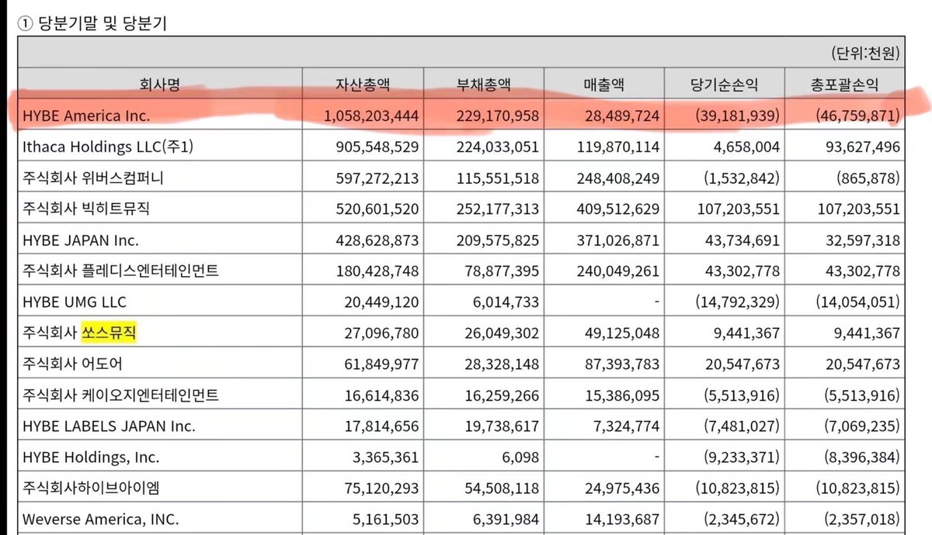Click 하이브아이엠 revenue 24,975,436
Image resolution: width=932 pixels, height=535 pixels.
[623, 488]
